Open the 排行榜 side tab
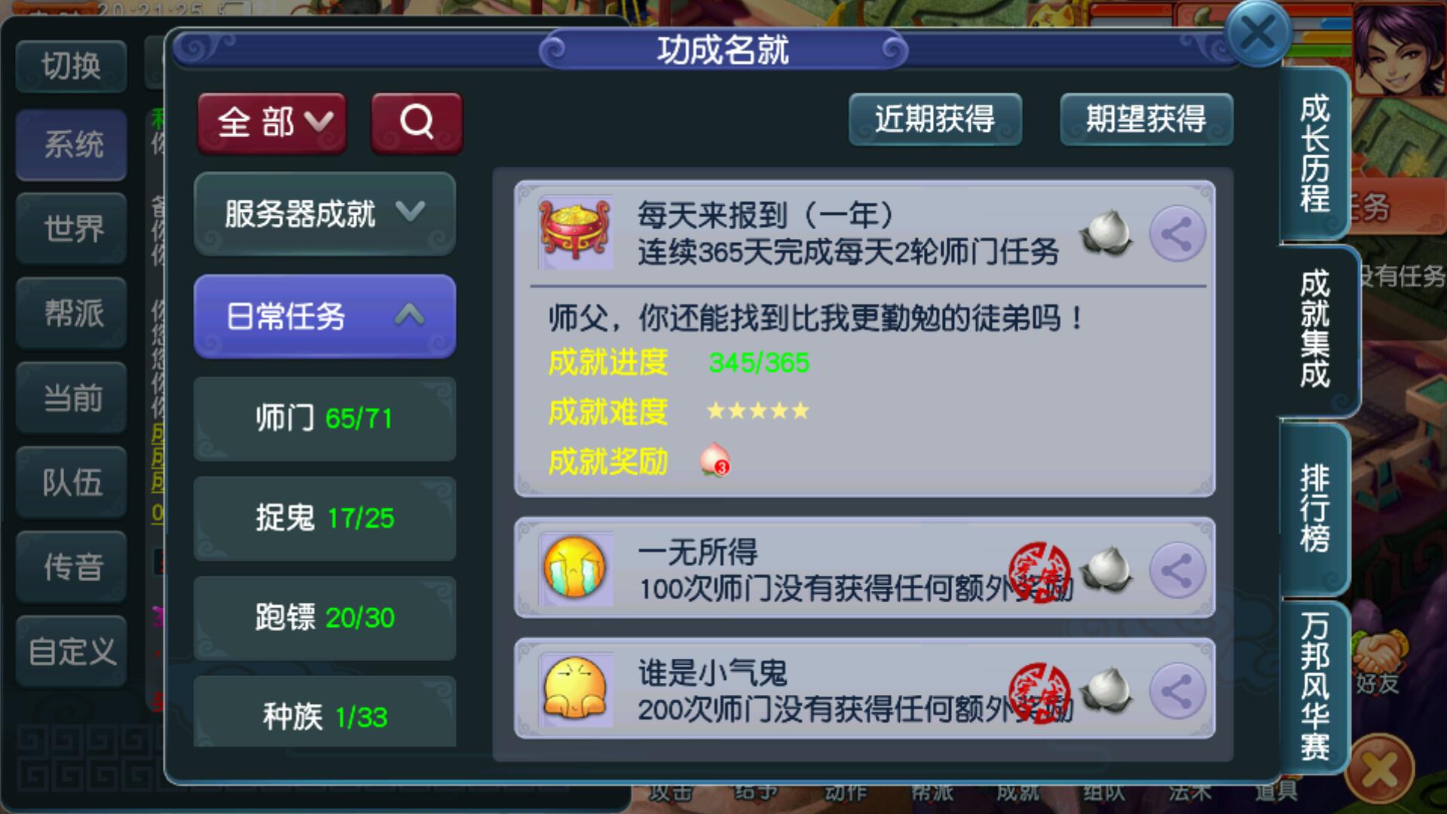The width and height of the screenshot is (1447, 814). tap(1315, 510)
